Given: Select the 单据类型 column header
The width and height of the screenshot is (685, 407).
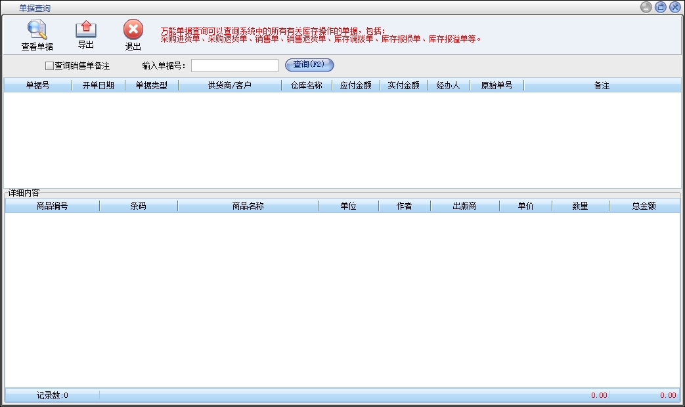Looking at the screenshot, I should [151, 86].
